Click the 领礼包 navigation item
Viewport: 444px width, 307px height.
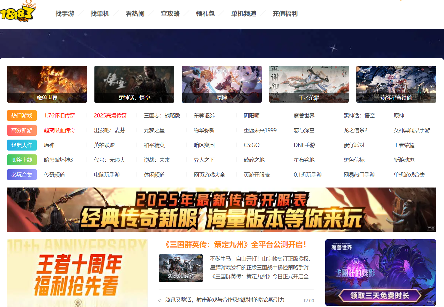click(205, 14)
